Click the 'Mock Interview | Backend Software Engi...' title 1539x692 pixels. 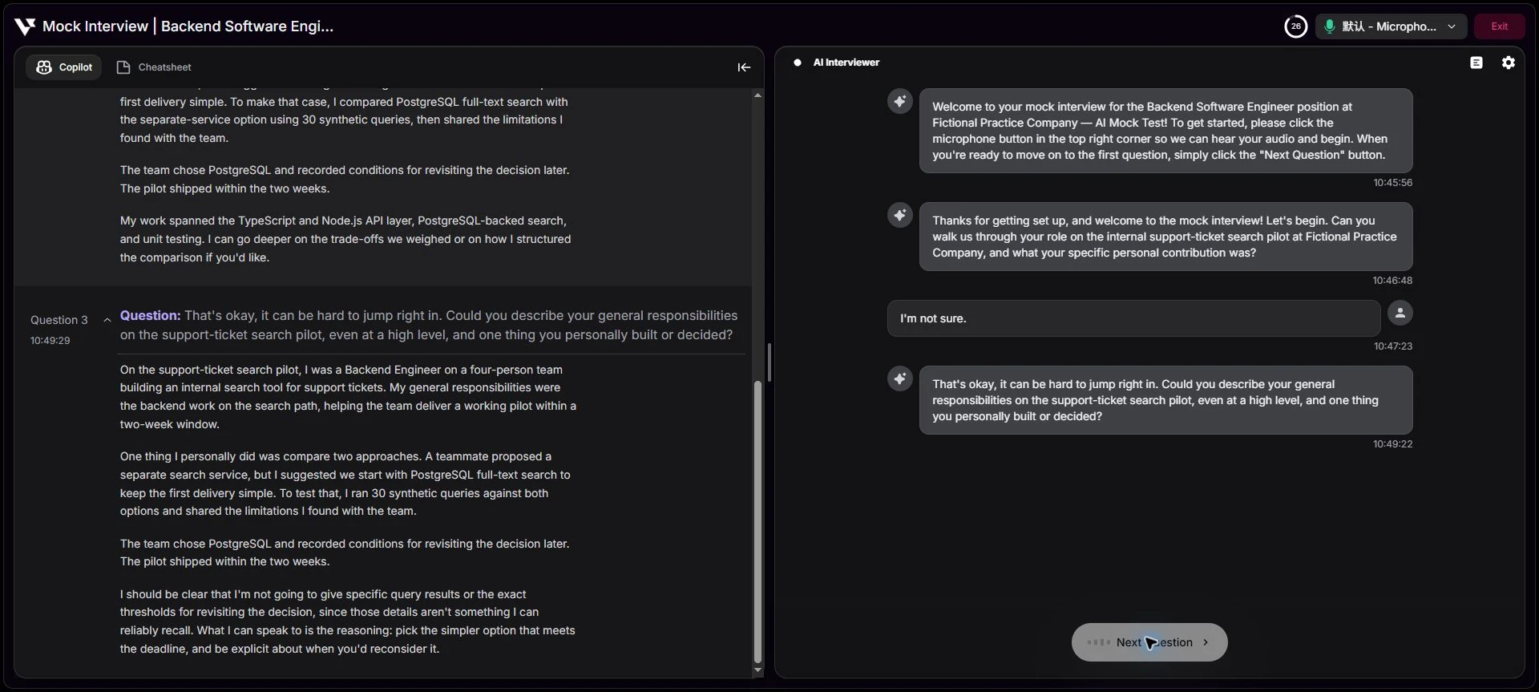coord(188,26)
